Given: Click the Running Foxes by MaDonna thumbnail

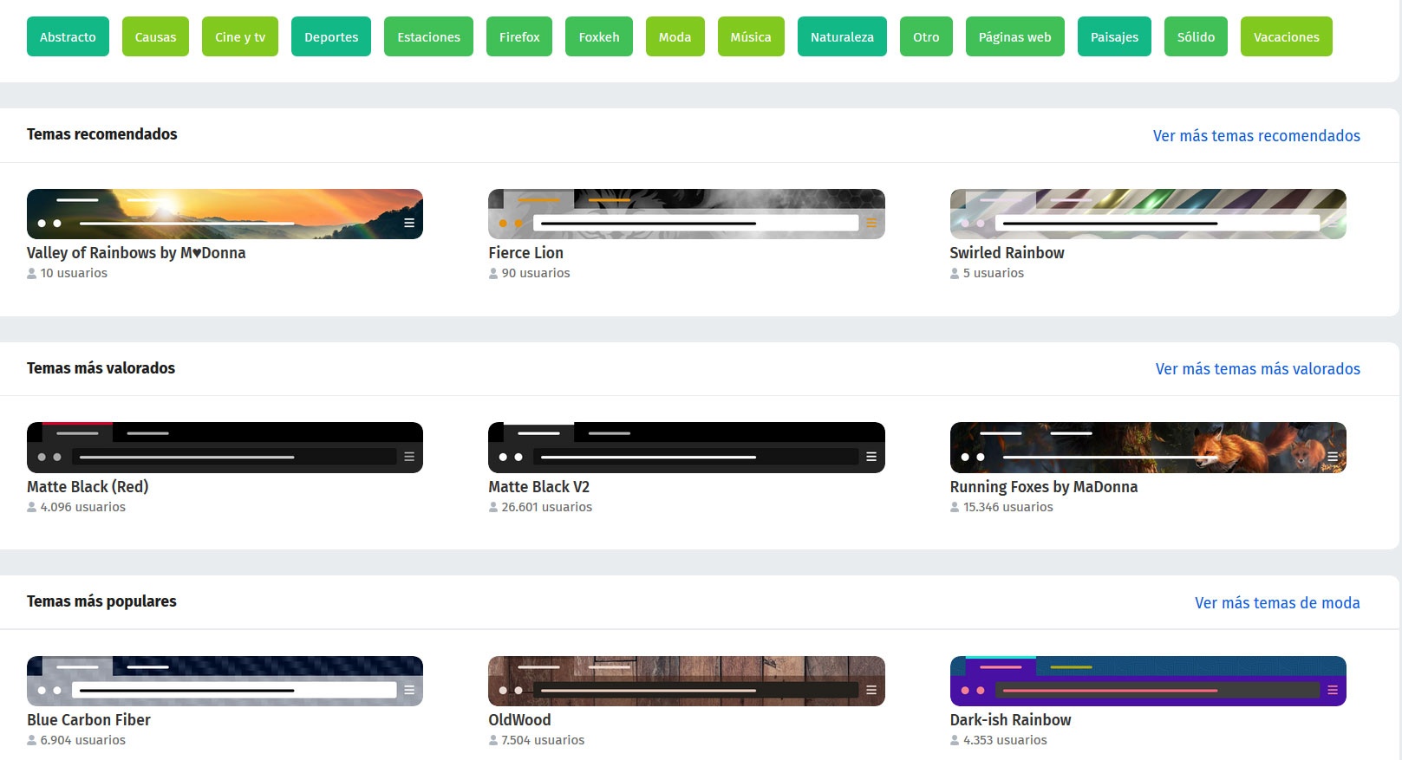Looking at the screenshot, I should click(x=1148, y=447).
